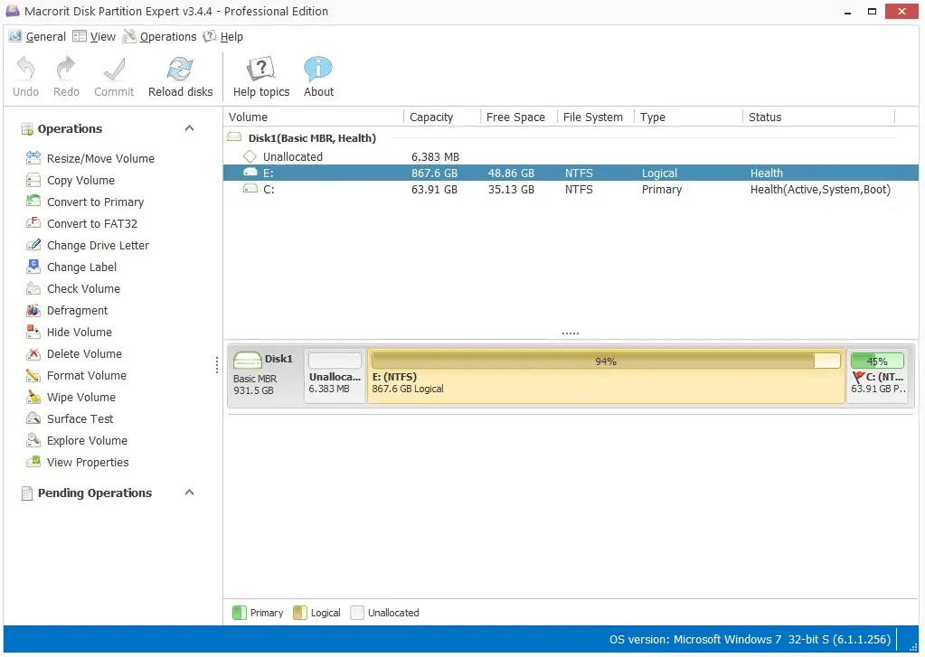Image resolution: width=925 pixels, height=657 pixels.
Task: Click the E: drive icon in volume list
Action: [250, 173]
